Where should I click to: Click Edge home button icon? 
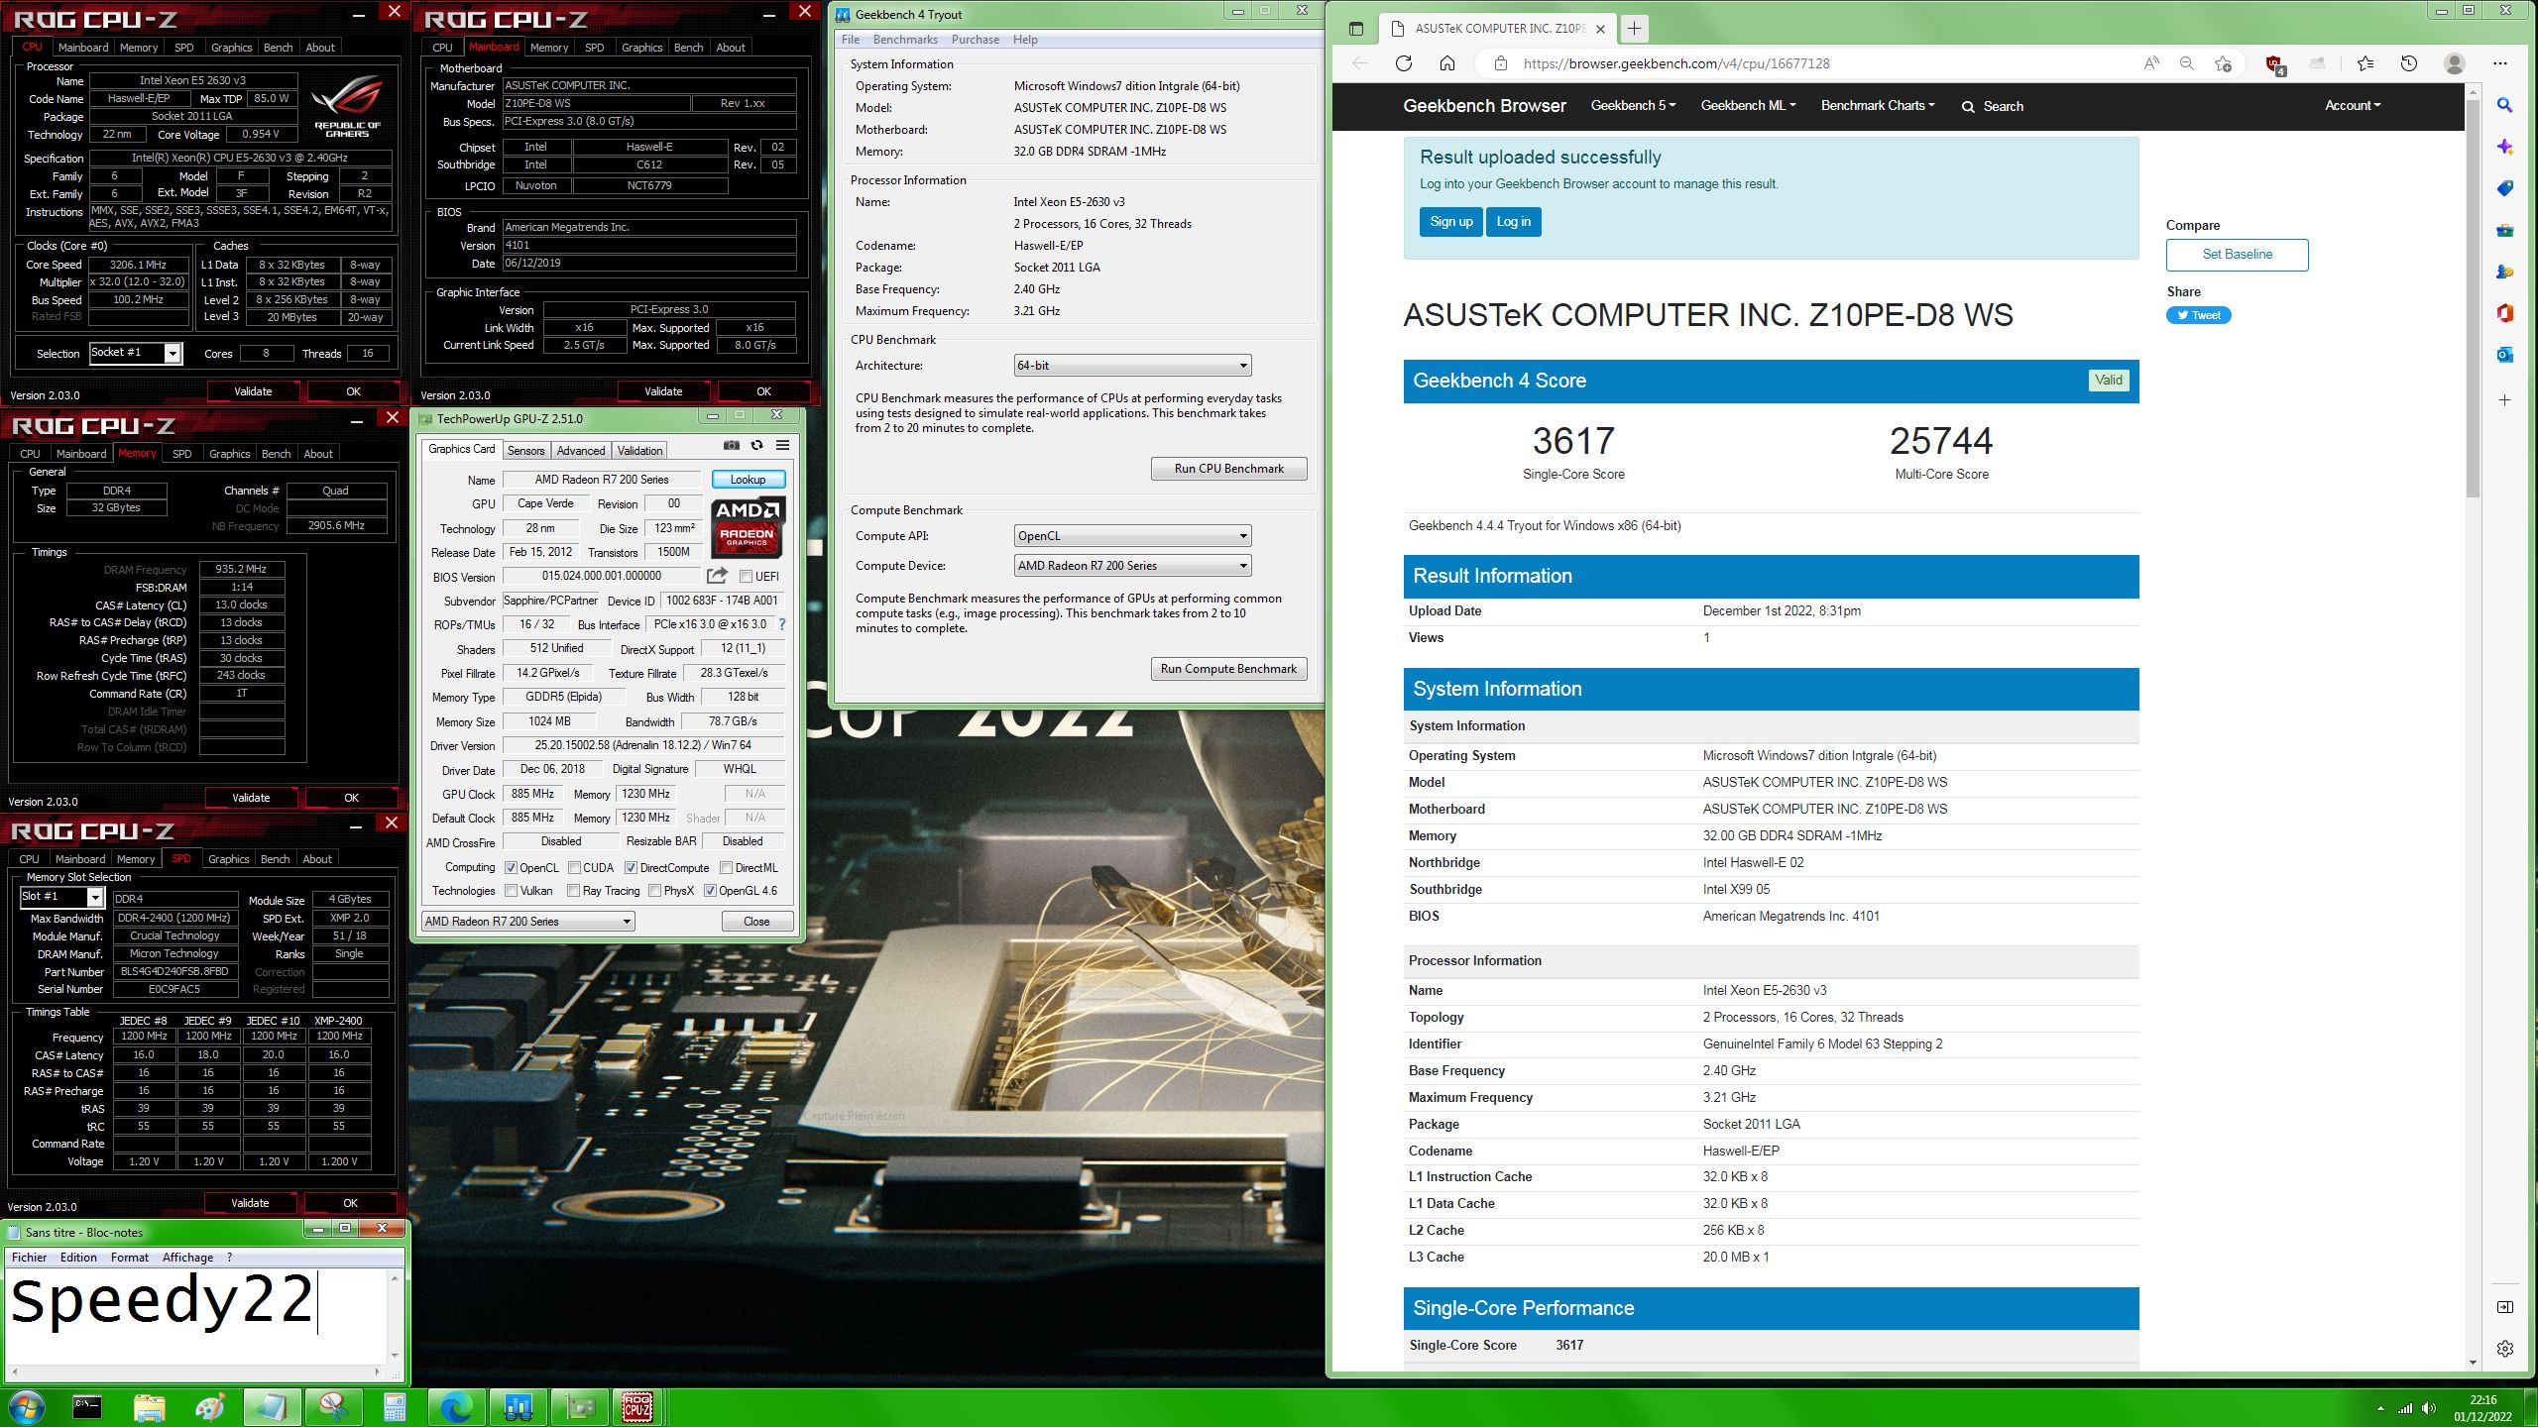pyautogui.click(x=1447, y=63)
